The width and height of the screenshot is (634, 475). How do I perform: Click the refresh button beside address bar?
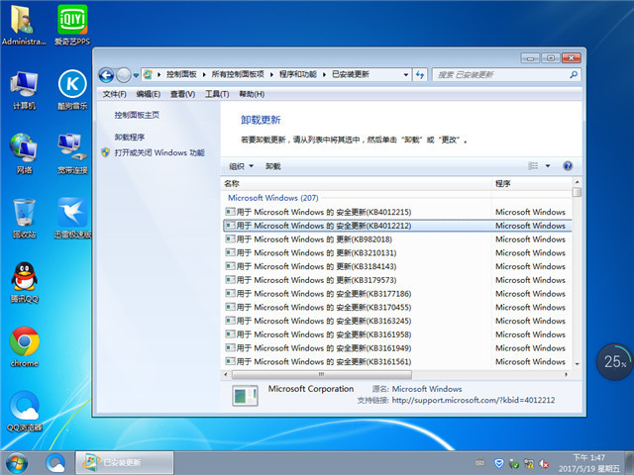pos(420,75)
